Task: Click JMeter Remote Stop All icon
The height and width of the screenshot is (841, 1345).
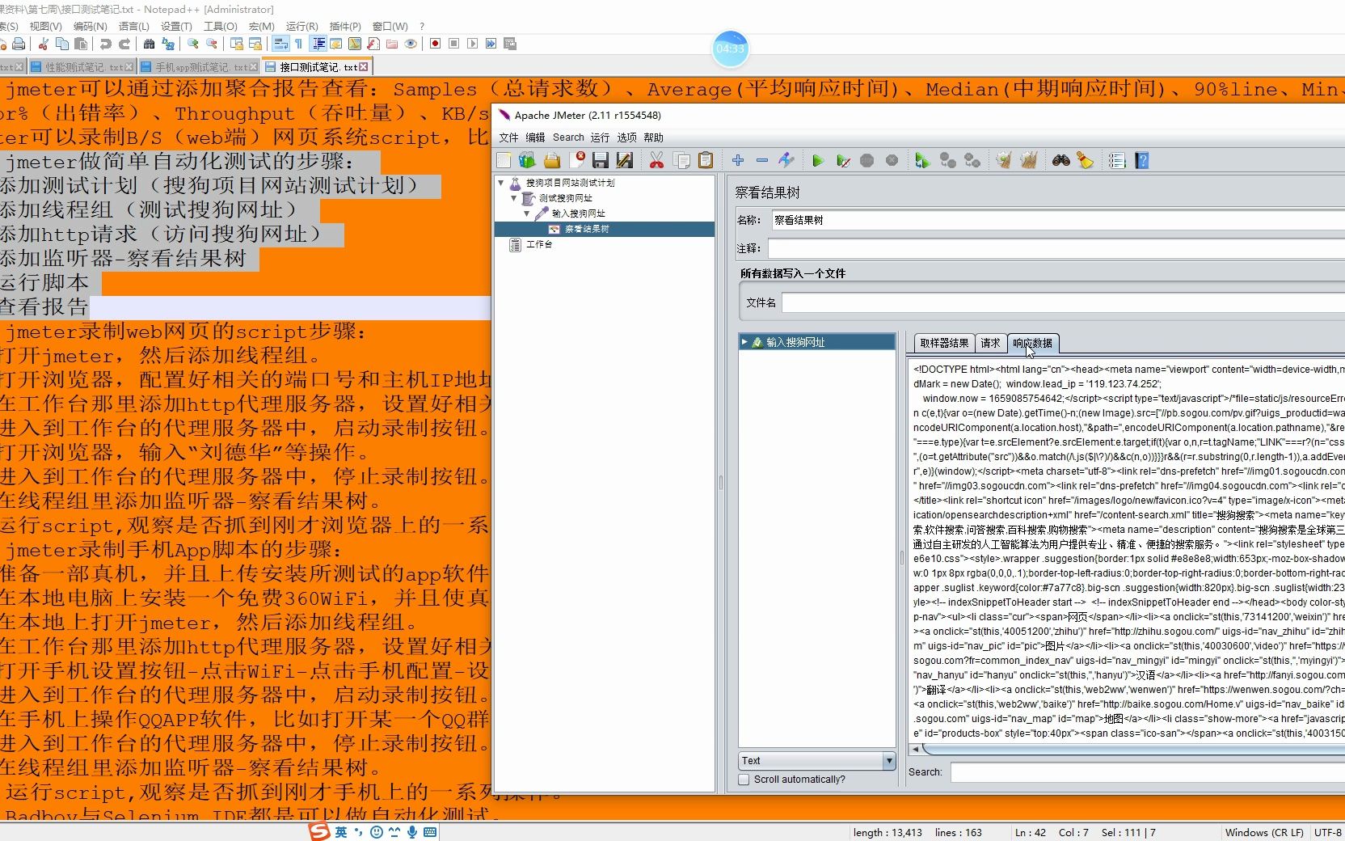Action: pyautogui.click(x=947, y=161)
